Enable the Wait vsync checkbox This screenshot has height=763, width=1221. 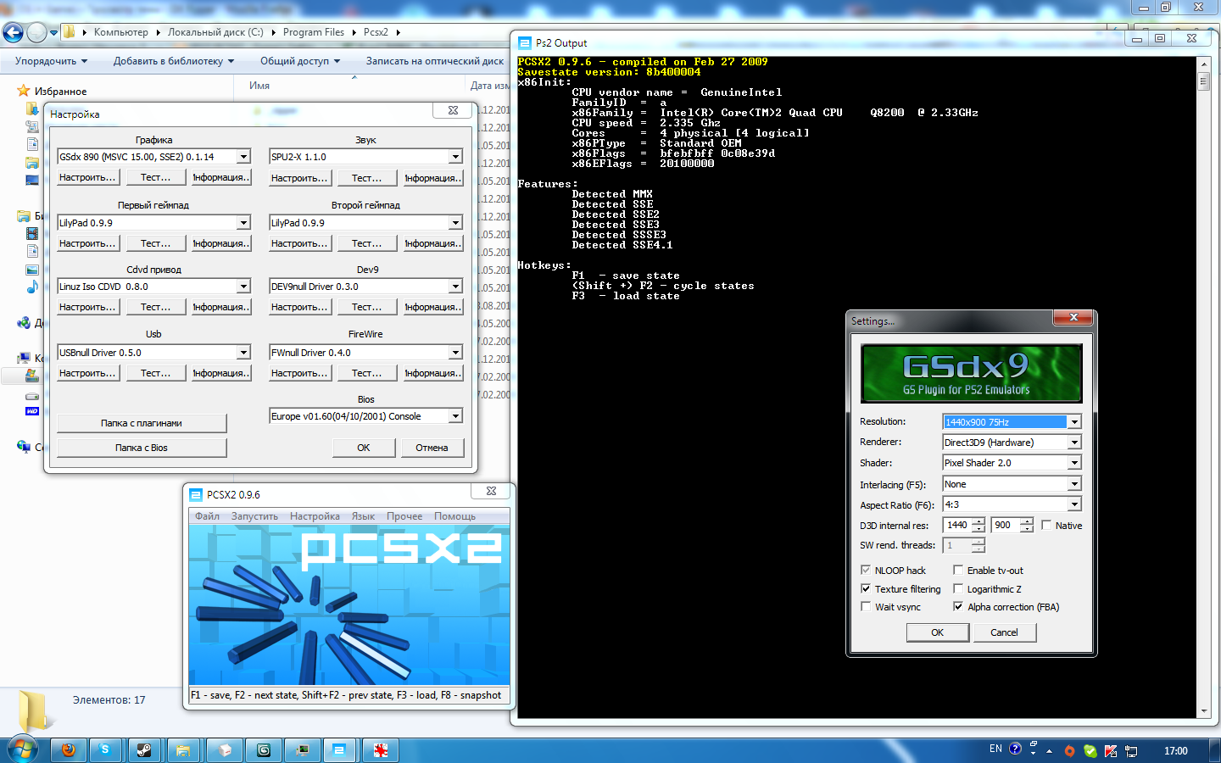point(866,607)
